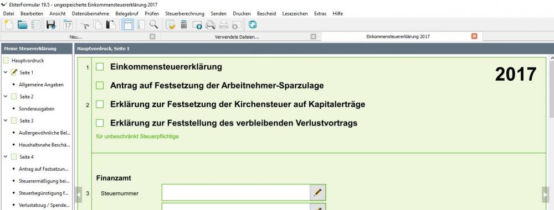Open the checklist overview toolbar icon
The image size is (554, 210).
pos(35,25)
